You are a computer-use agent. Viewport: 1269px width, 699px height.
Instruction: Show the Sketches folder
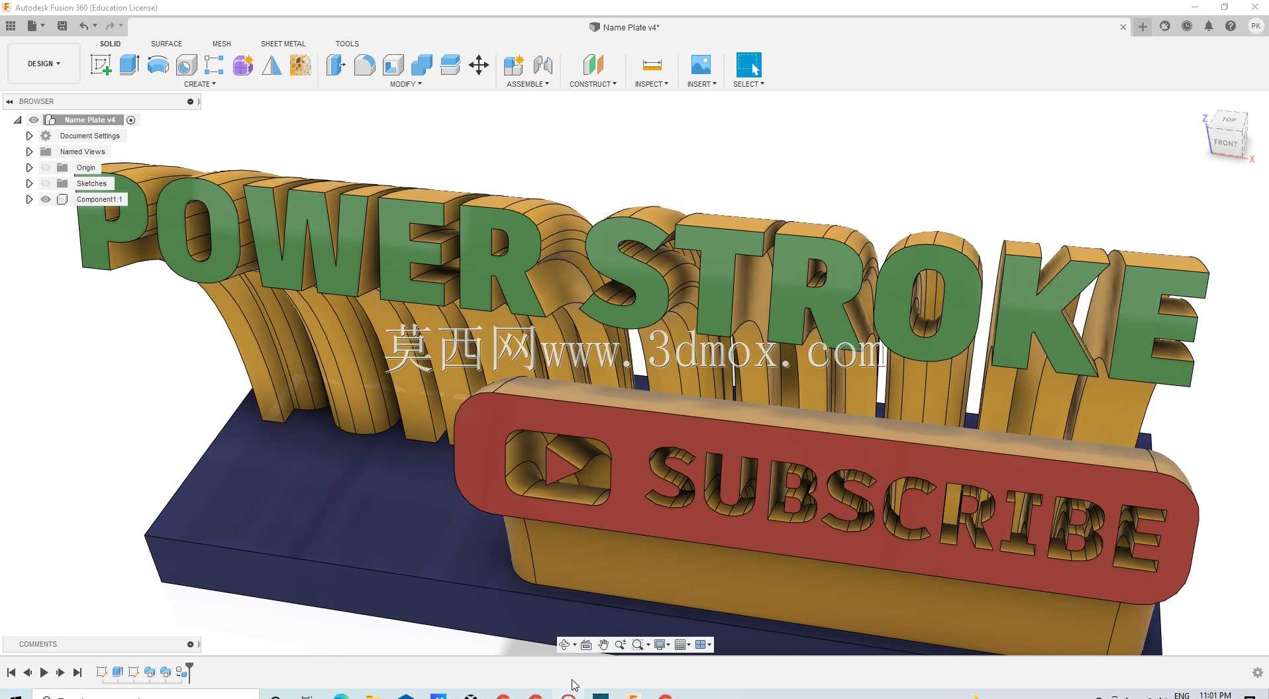pos(46,183)
